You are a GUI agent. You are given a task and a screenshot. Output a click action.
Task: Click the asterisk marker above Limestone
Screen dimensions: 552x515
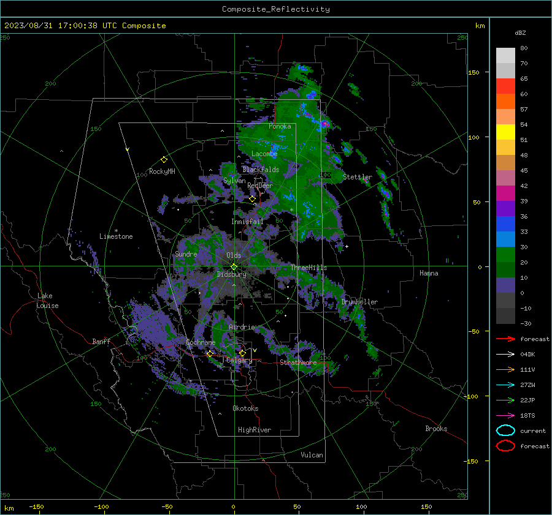(116, 231)
